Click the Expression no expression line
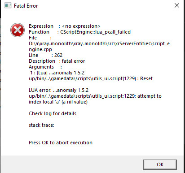Image resolution: width=185 pixels, height=173 pixels. pos(65,26)
